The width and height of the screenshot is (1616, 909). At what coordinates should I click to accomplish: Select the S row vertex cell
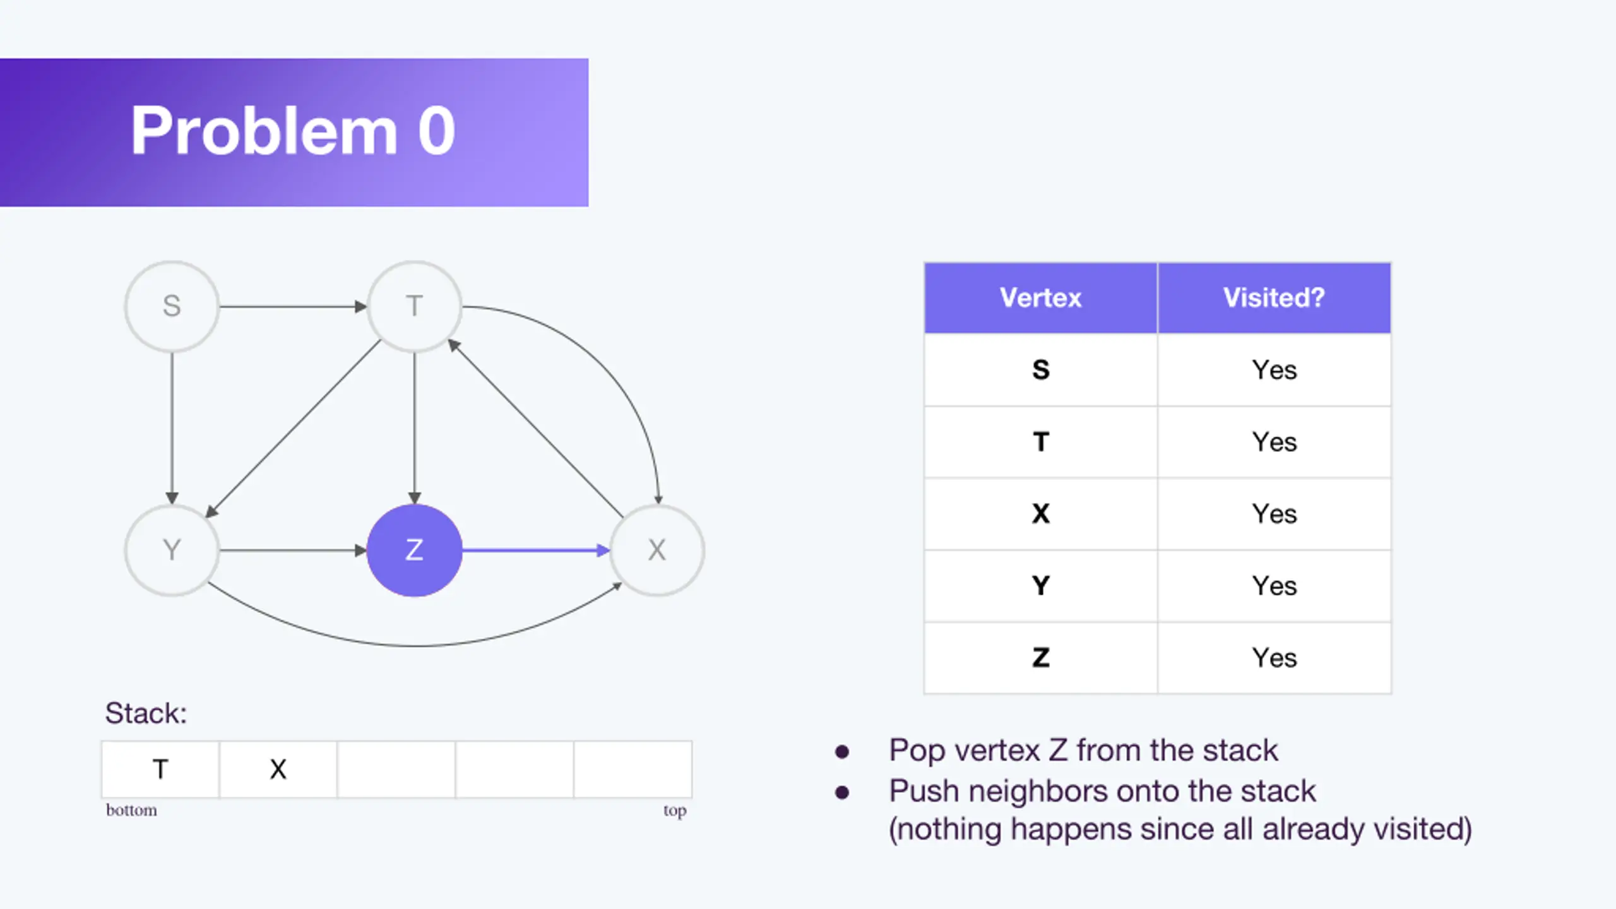1040,370
